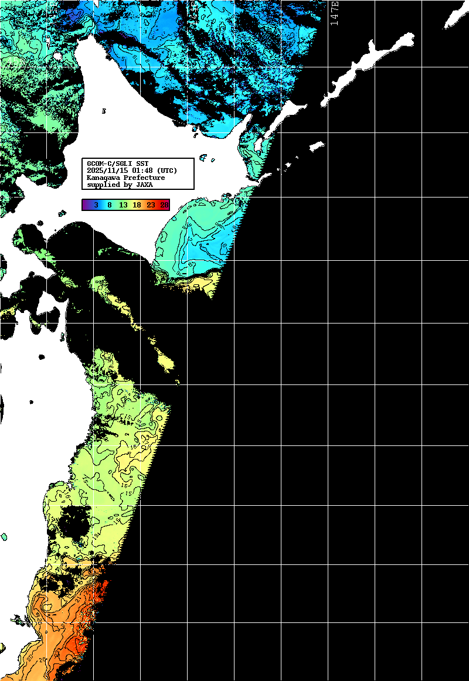Image resolution: width=469 pixels, height=681 pixels.
Task: Click the 3 label on the temperature legend
Action: [x=96, y=205]
